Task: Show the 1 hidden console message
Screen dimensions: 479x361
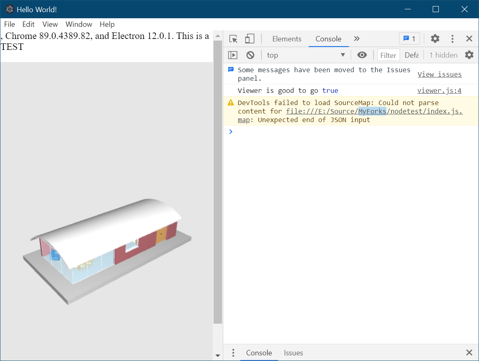Action: 443,55
